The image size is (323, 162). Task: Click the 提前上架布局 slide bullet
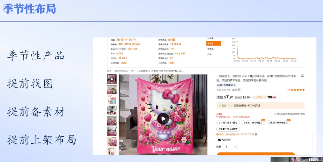click(x=42, y=140)
